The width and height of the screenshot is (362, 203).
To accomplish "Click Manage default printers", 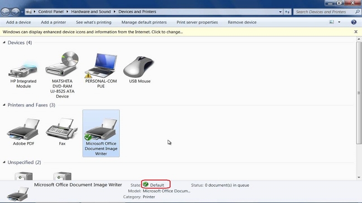I will tap(144, 22).
